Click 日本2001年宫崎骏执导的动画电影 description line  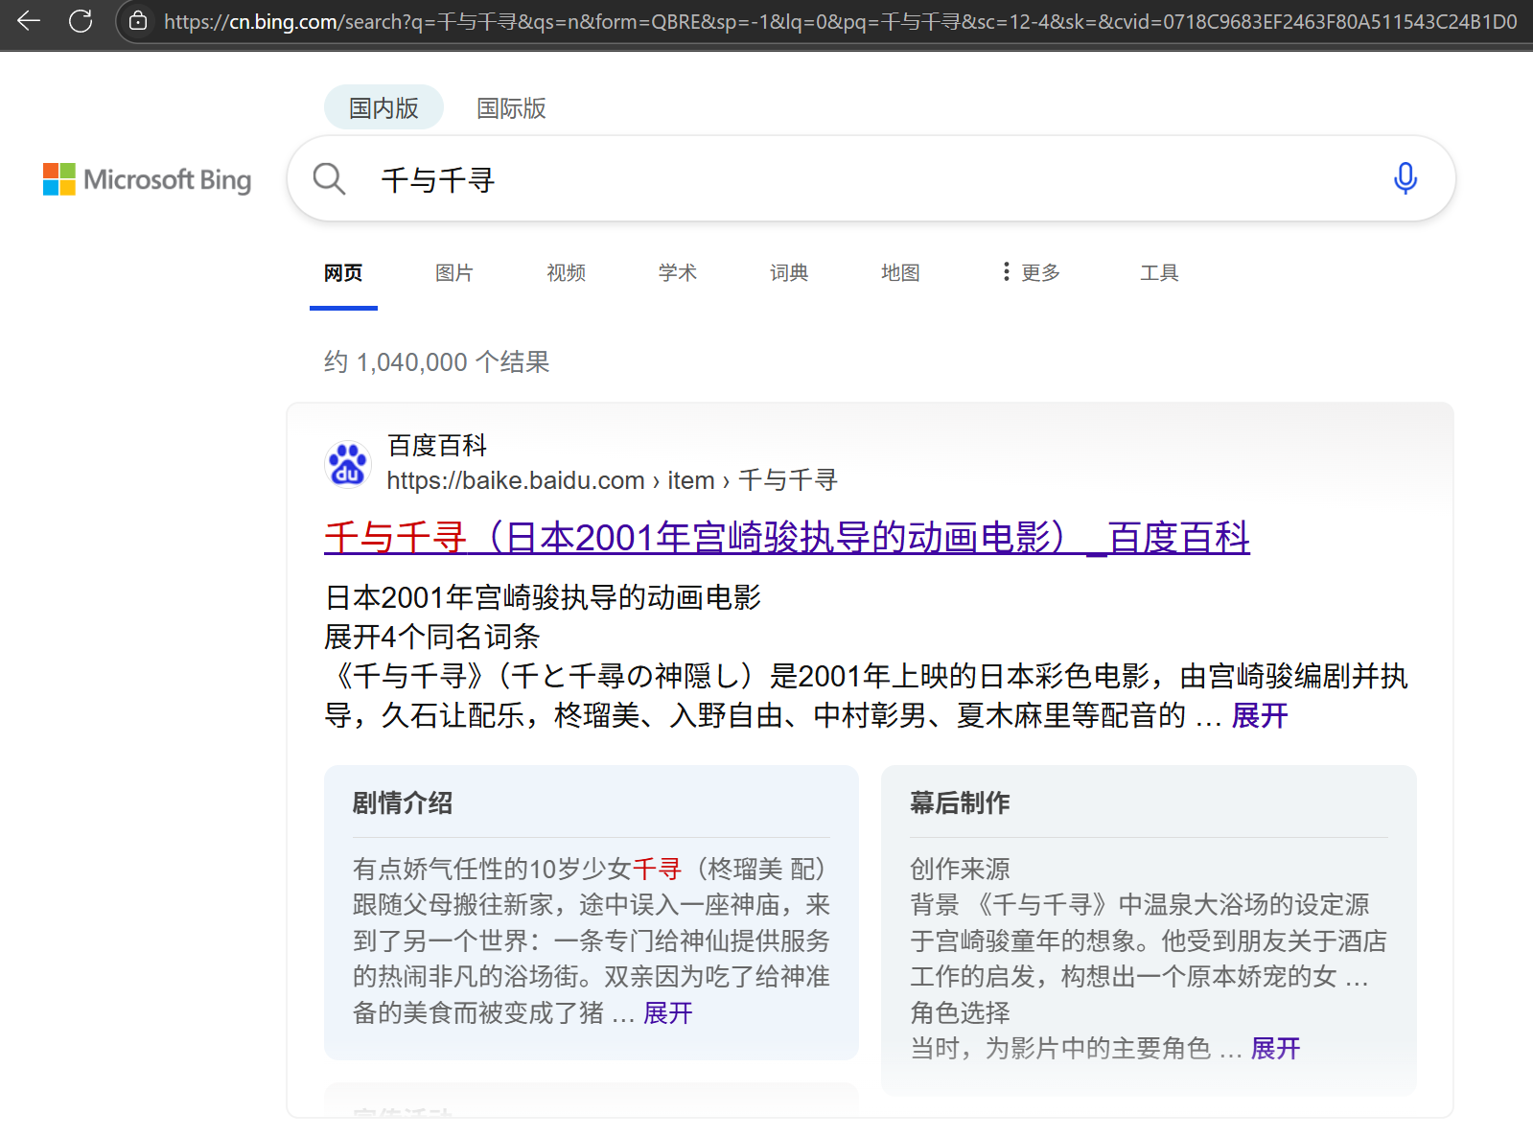(x=543, y=597)
